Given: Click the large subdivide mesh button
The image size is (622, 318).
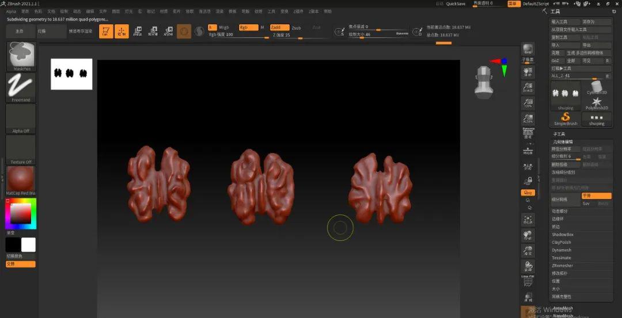Looking at the screenshot, I should 566,200.
